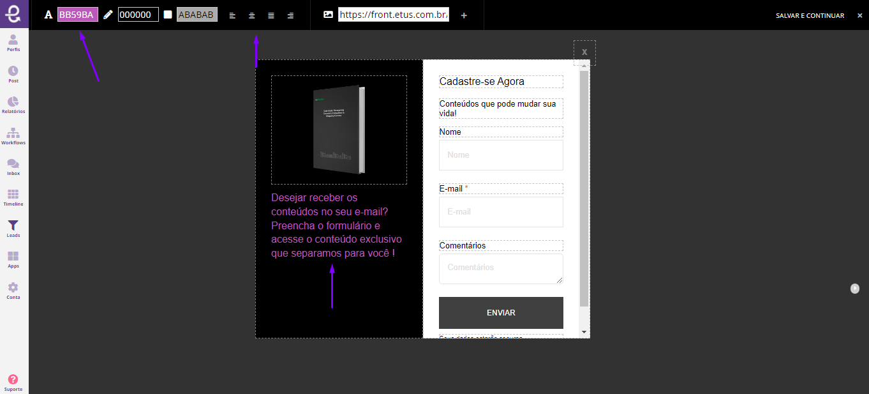Toggle the border checkbox in toolbar

tap(168, 15)
